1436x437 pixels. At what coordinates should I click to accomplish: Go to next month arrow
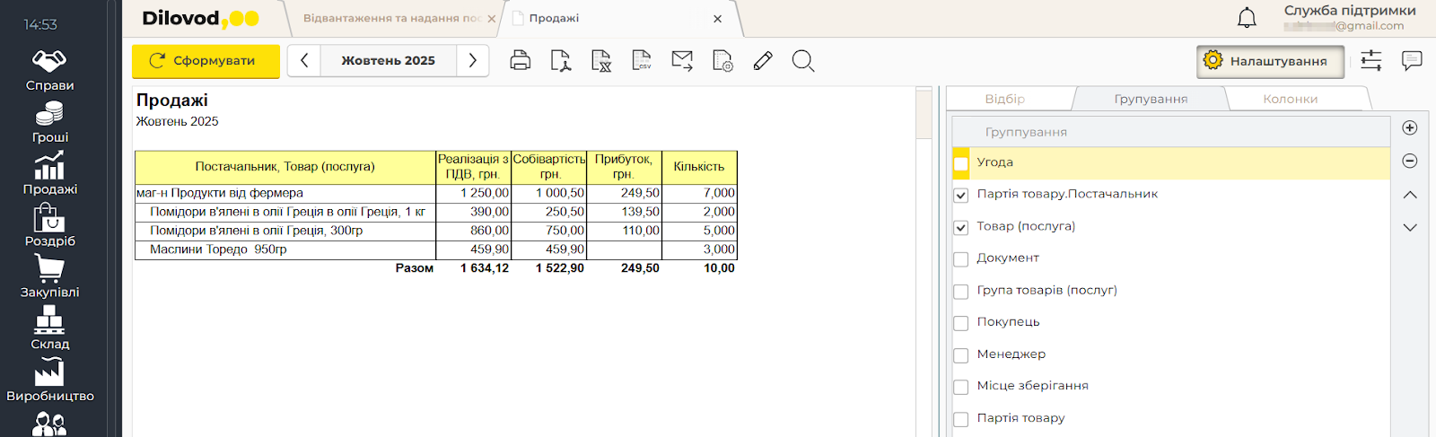(x=473, y=61)
